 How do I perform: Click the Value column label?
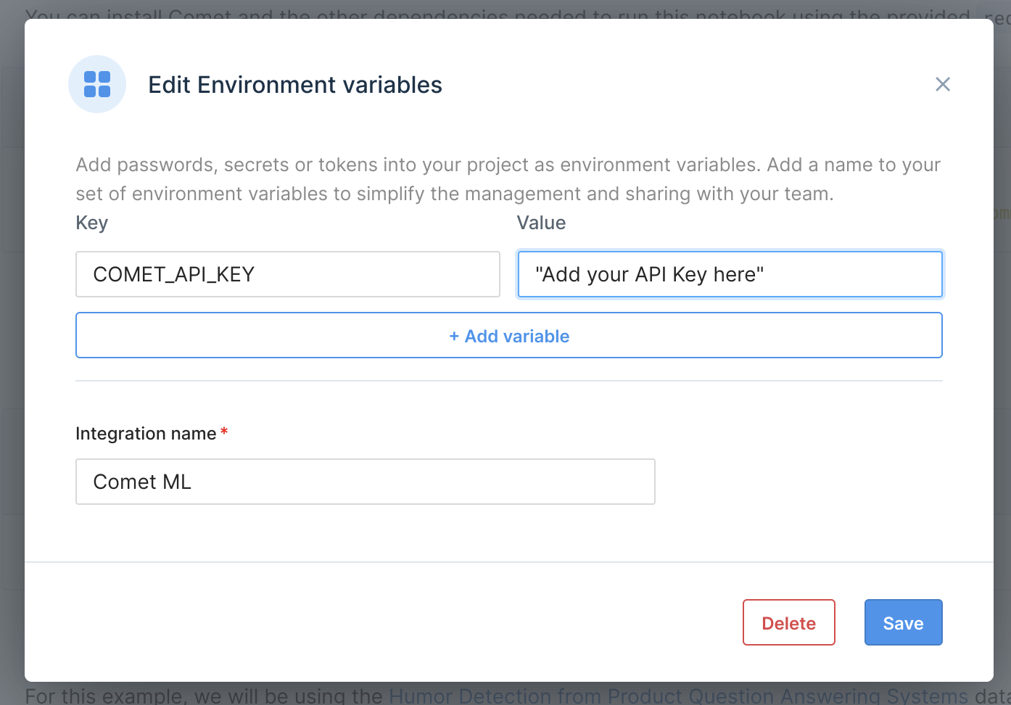(541, 223)
